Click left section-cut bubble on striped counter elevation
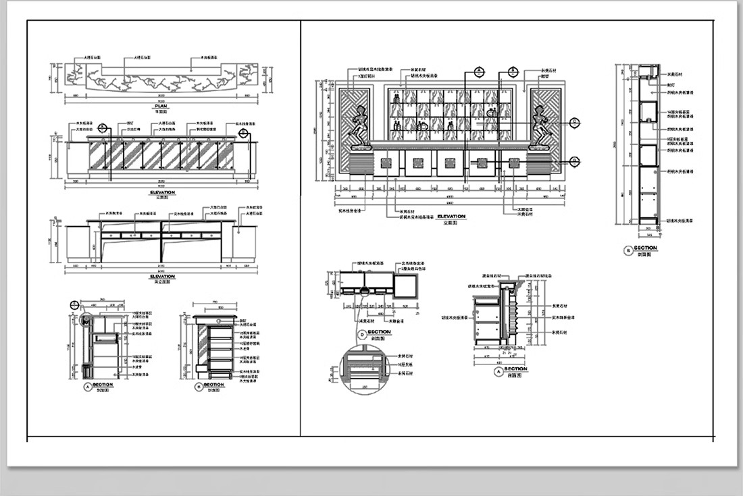 (x=103, y=128)
